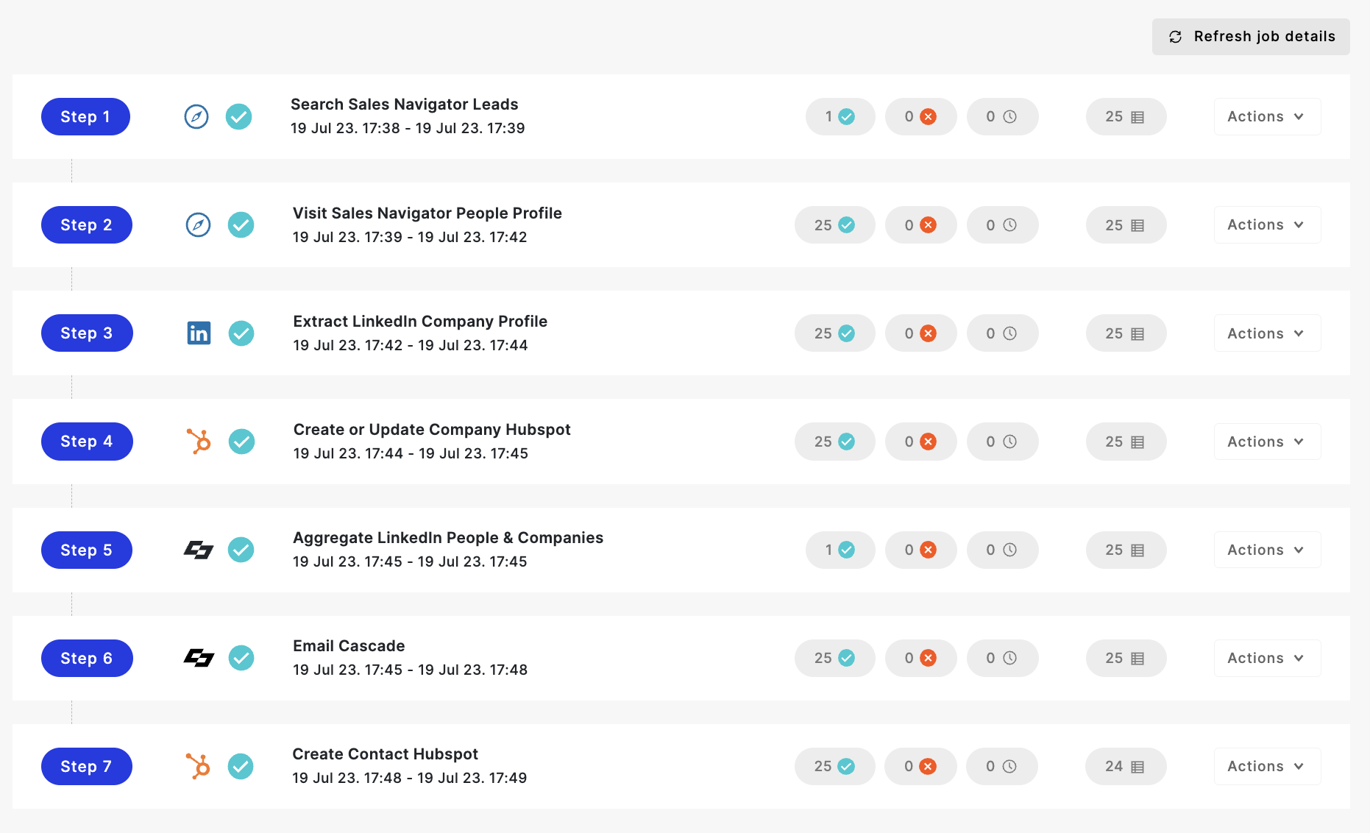The image size is (1370, 833).
Task: Click the Refresh job details button
Action: coord(1251,37)
